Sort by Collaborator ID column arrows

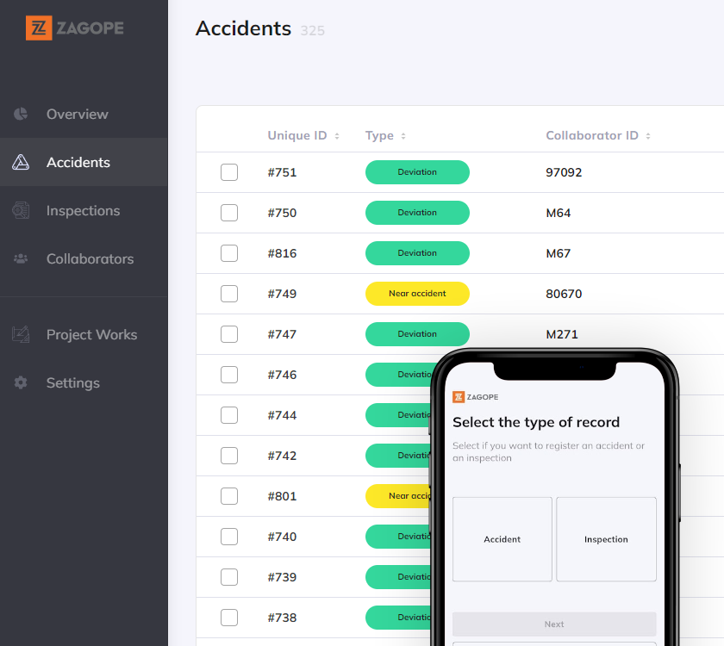point(648,136)
